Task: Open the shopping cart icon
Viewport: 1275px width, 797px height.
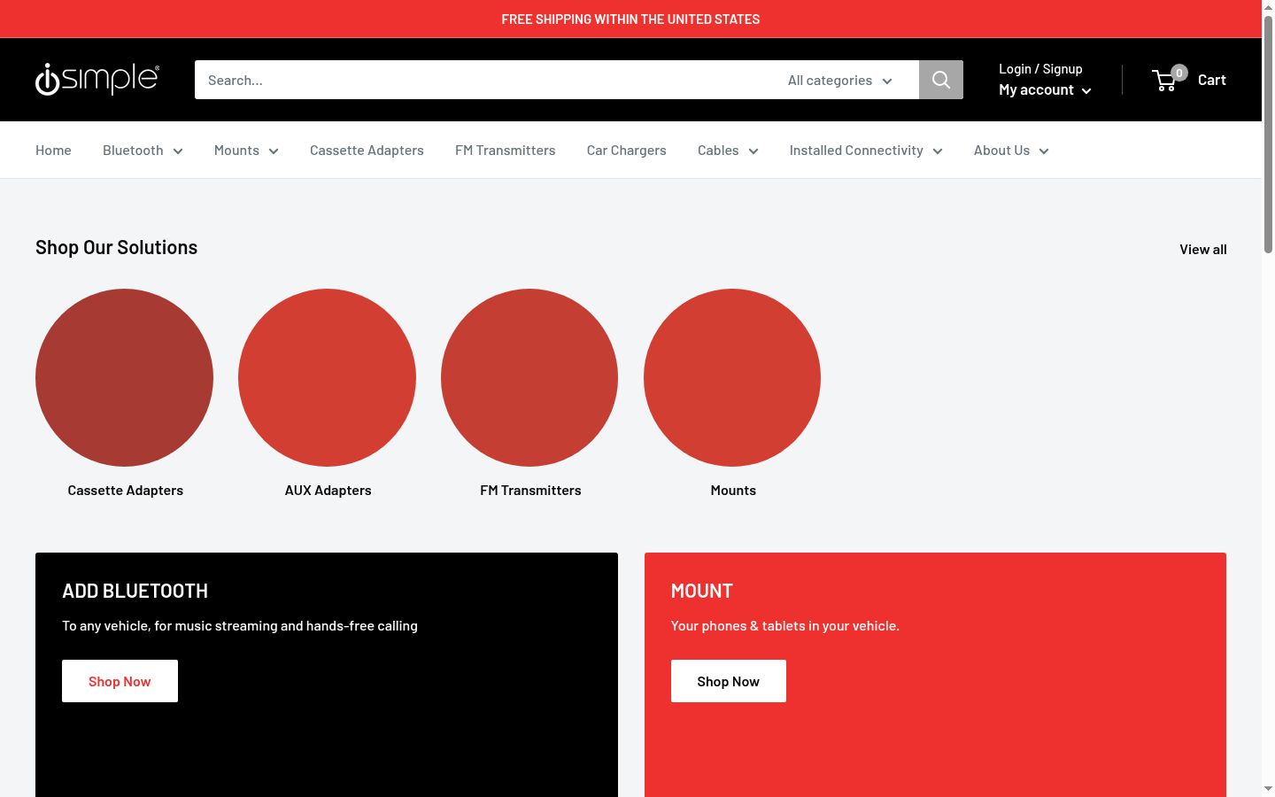Action: tap(1165, 81)
